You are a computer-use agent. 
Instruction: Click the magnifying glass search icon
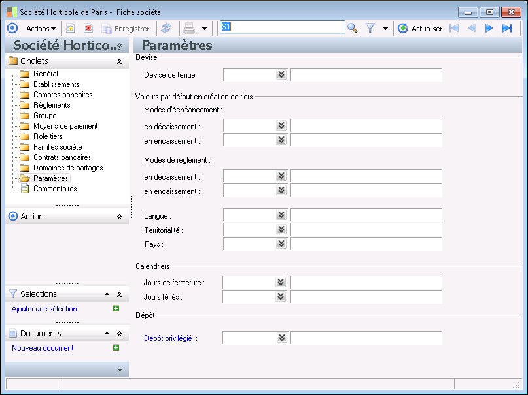tap(352, 28)
